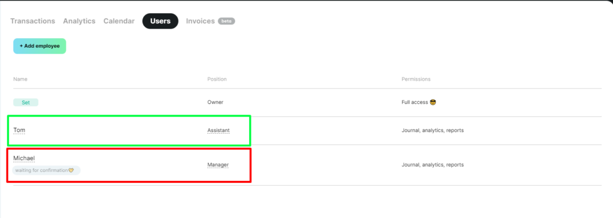
Task: Click the Set name badge for Owner
Action: click(x=26, y=102)
